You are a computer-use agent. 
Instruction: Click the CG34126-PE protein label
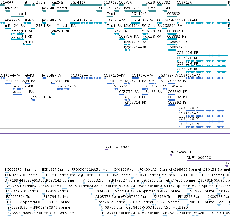point(189,108)
